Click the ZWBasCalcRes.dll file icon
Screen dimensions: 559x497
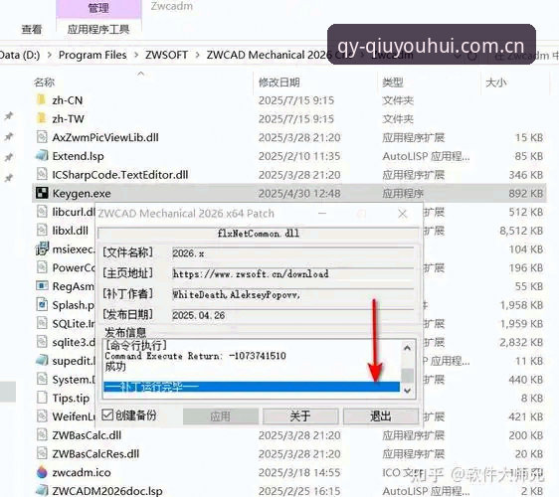tap(42, 453)
